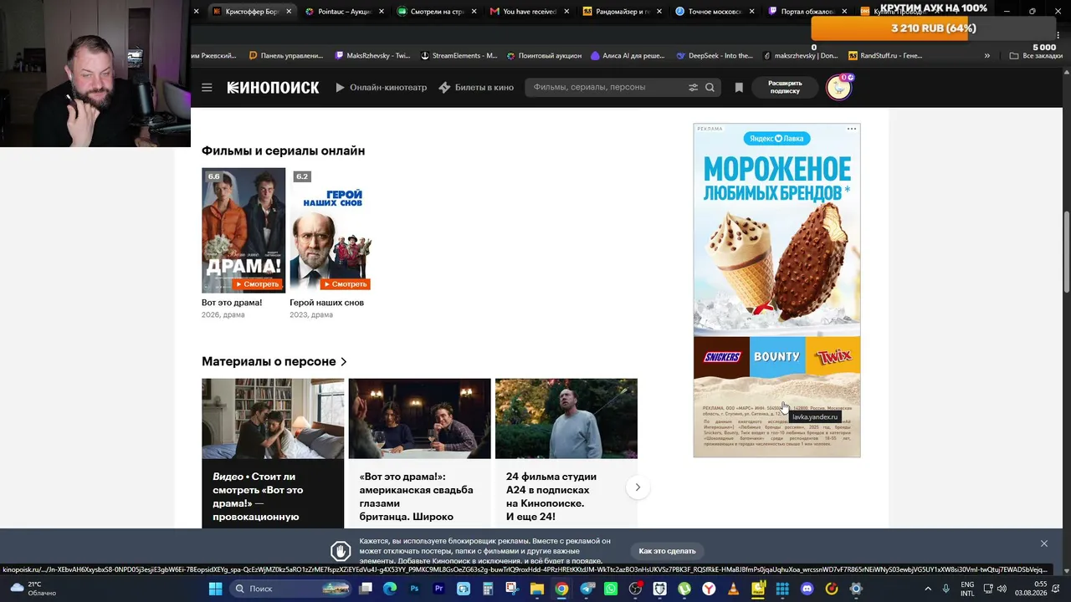Show next materials with carousel arrow
Screen dimensions: 1071x602
click(x=638, y=487)
